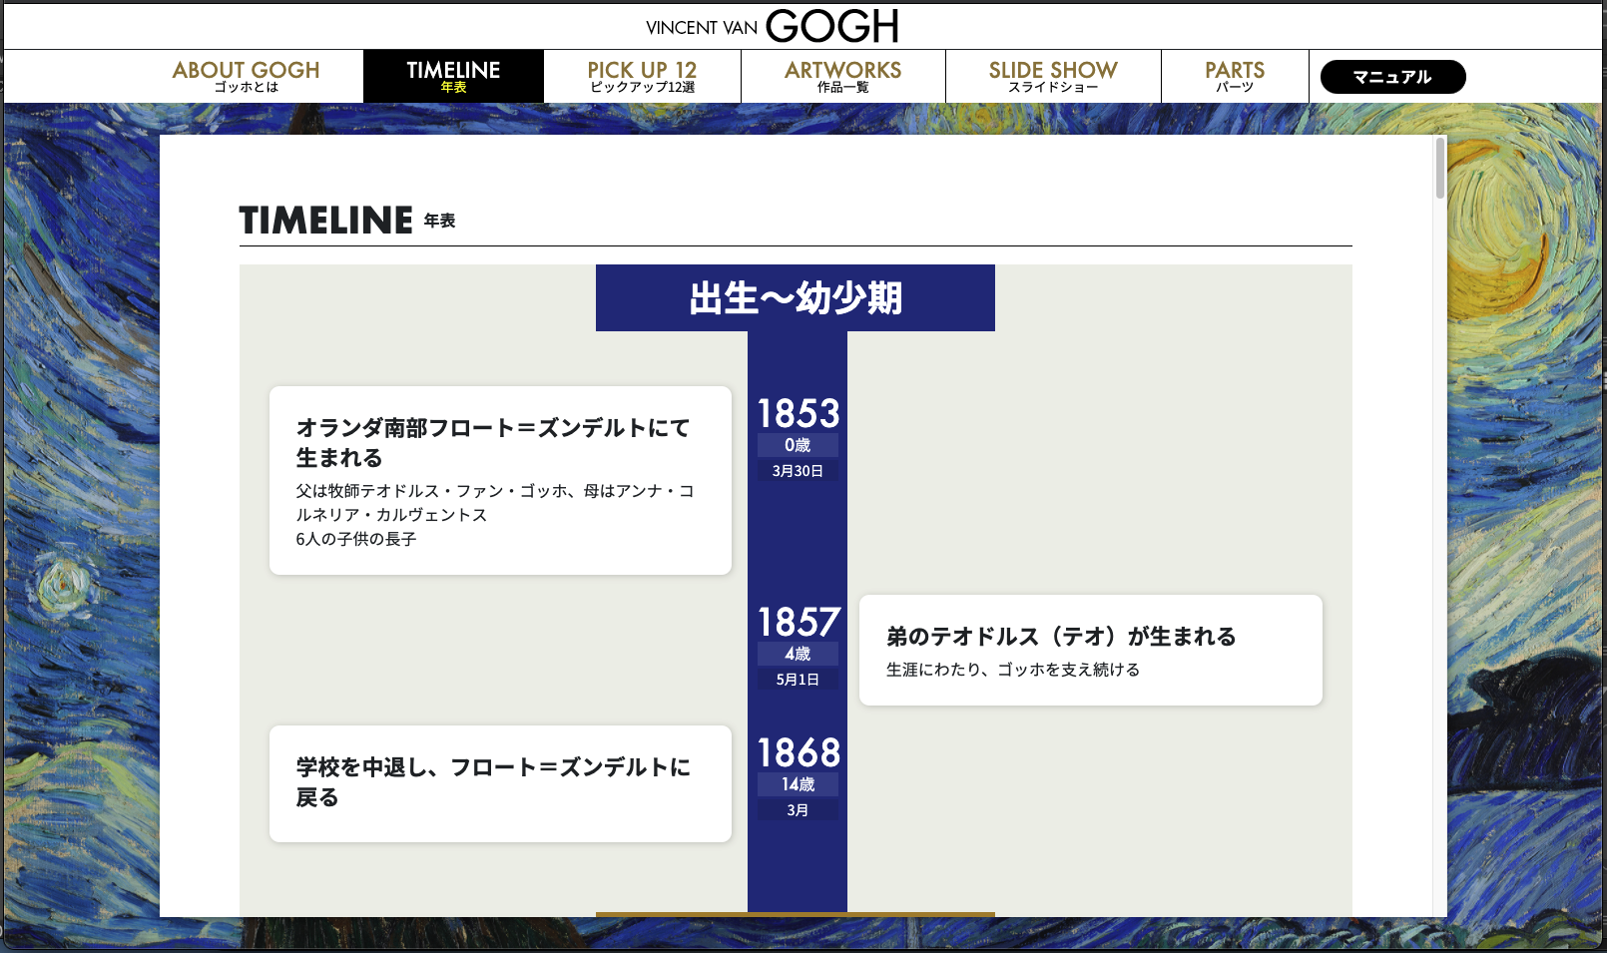Screen dimensions: 1607x953
Task: Click the card about brother Theodorus being born
Action: [1090, 650]
